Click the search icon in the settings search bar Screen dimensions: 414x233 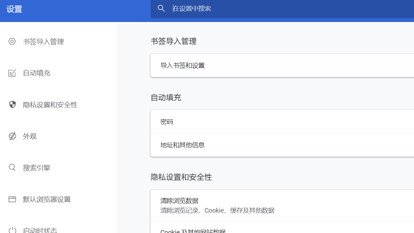161,8
